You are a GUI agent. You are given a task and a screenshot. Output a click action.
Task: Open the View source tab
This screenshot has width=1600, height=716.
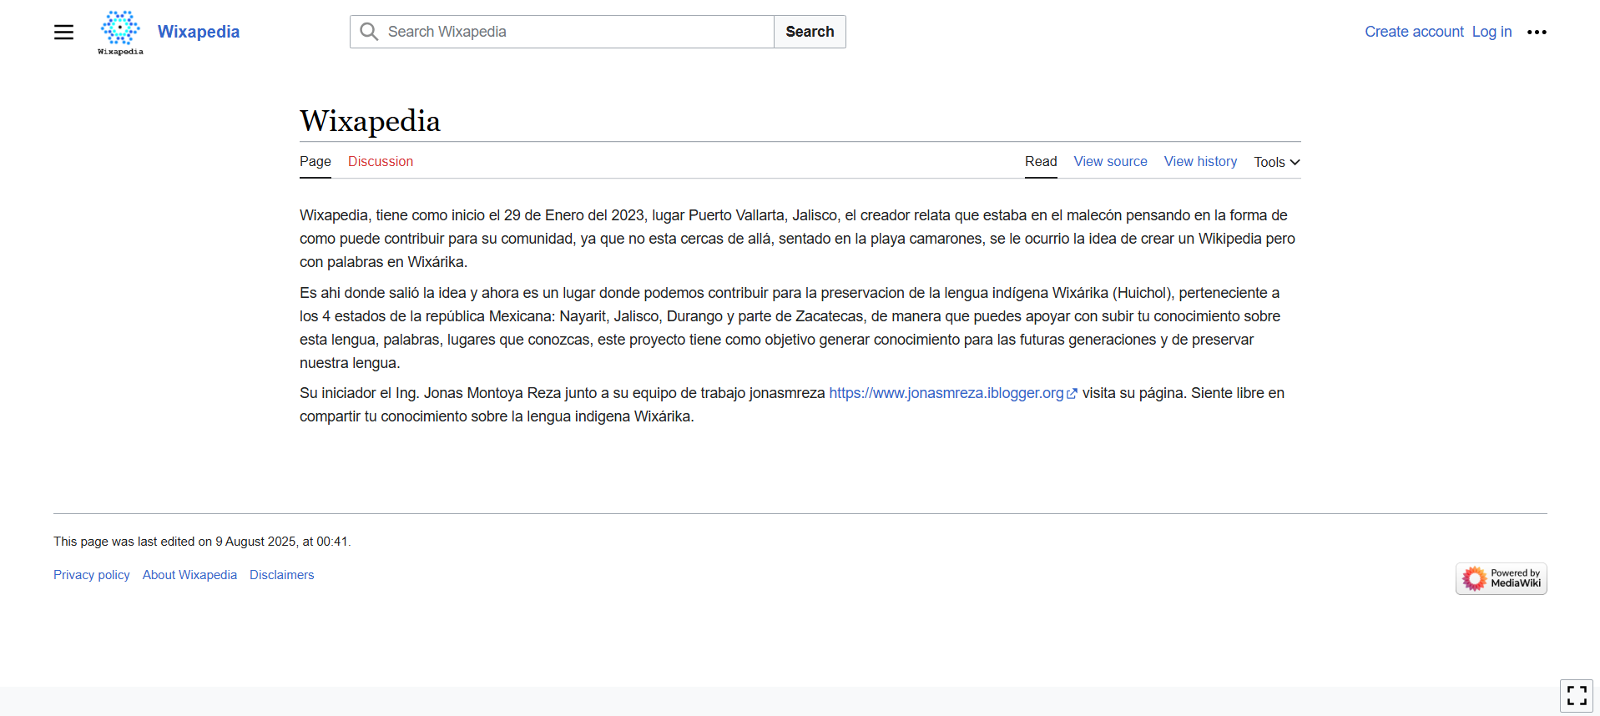[1110, 161]
